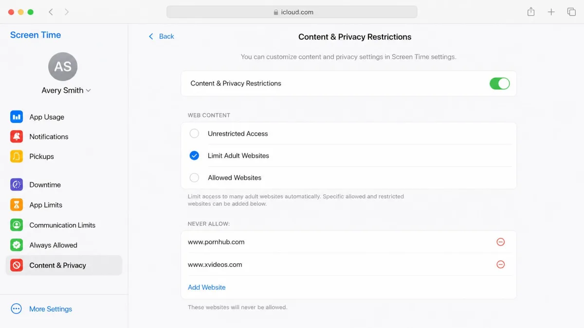This screenshot has width=584, height=328.
Task: Click the Communication Limits person icon
Action: (17, 225)
